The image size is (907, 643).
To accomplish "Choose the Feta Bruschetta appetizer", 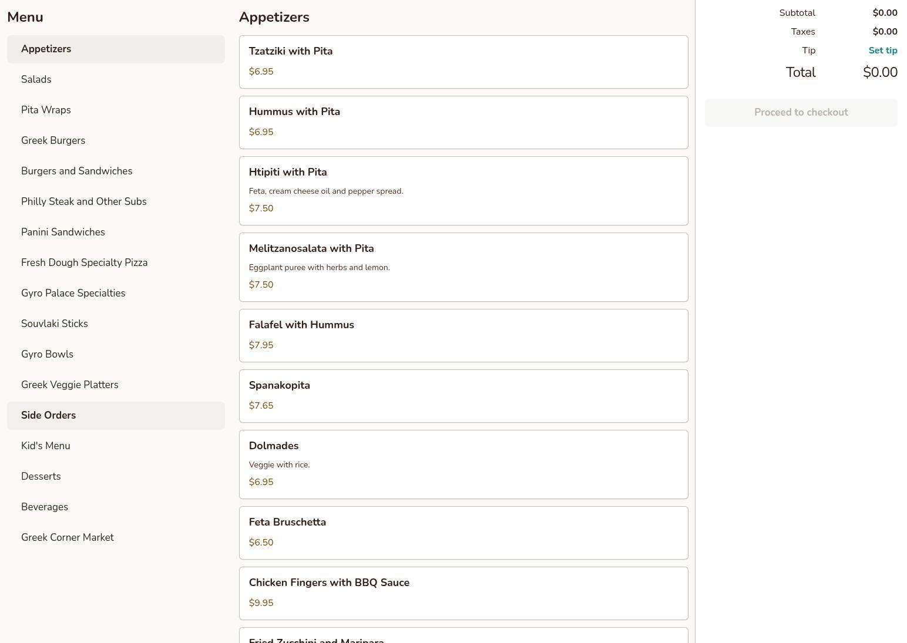I will 463,533.
